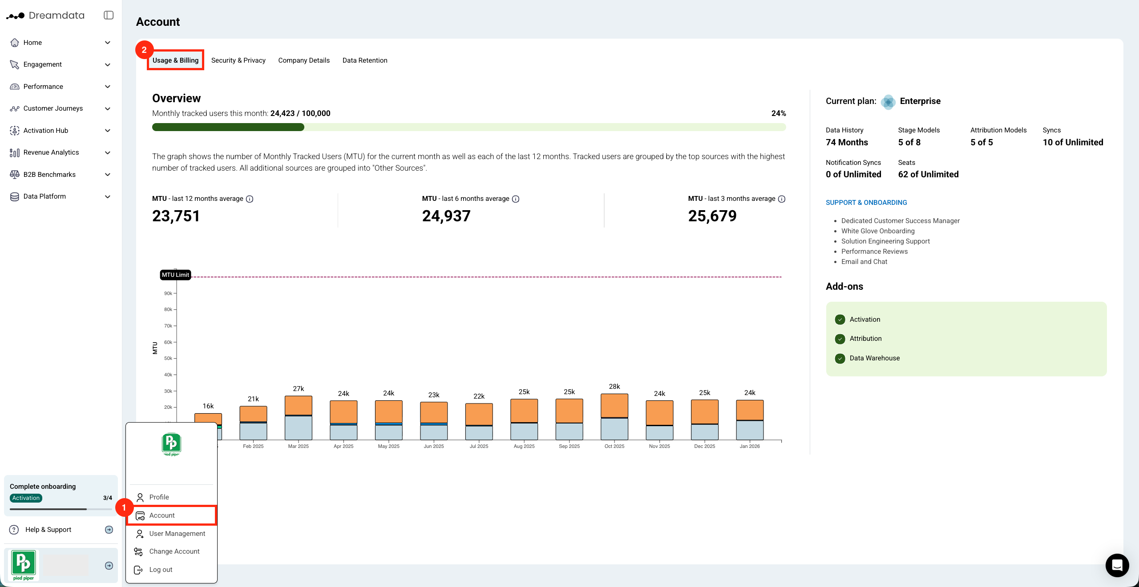Screen dimensions: 1139x587
Task: Select User Management from popup menu
Action: click(177, 534)
